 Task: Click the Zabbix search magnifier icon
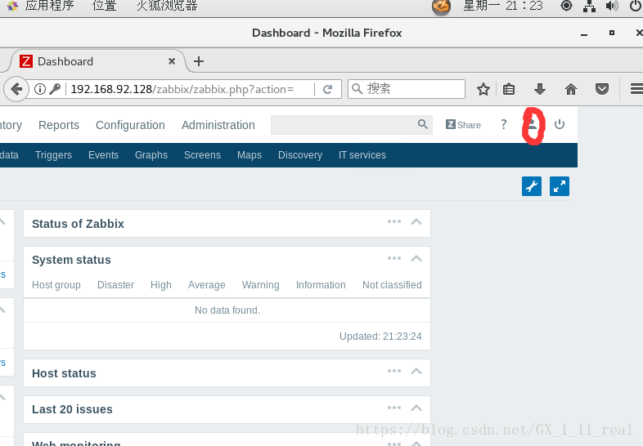[x=423, y=124]
